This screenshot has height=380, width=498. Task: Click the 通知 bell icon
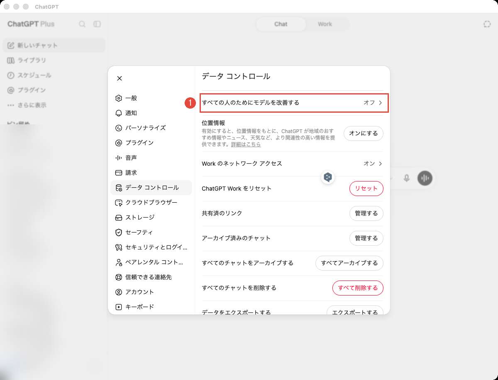(119, 113)
